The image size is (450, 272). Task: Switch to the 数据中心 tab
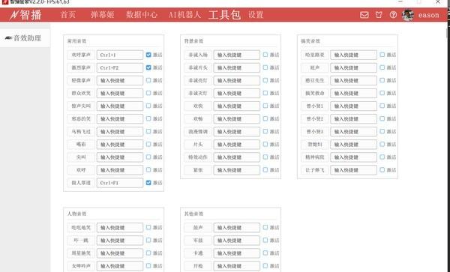142,15
